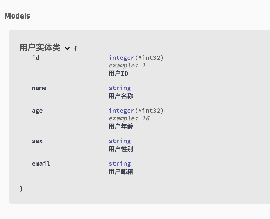This screenshot has width=270, height=219.
Task: Select the email property label
Action: pyautogui.click(x=41, y=163)
